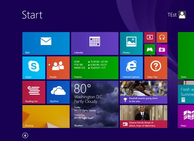This screenshot has width=194, height=141.
Task: Launch the Xbox Games tile
Action: [150, 50]
